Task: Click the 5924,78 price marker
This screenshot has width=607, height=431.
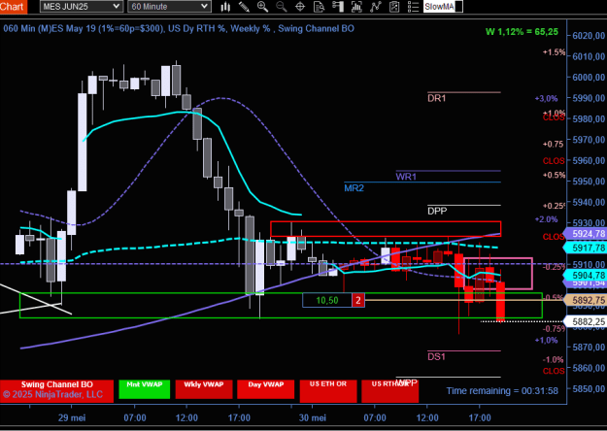Action: tap(586, 234)
